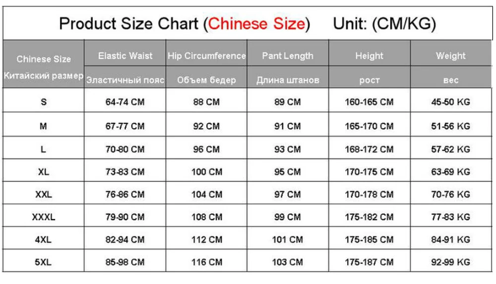The image size is (496, 284).
Task: Click the '67-77 CM' waist cell
Action: coord(125,126)
